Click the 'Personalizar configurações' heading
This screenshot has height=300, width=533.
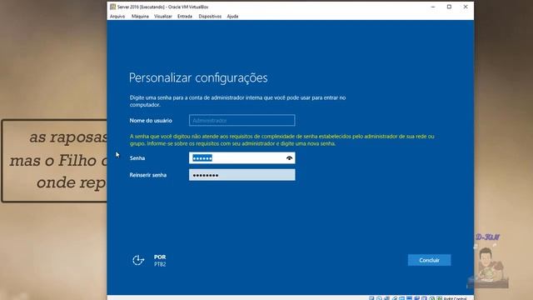(198, 77)
